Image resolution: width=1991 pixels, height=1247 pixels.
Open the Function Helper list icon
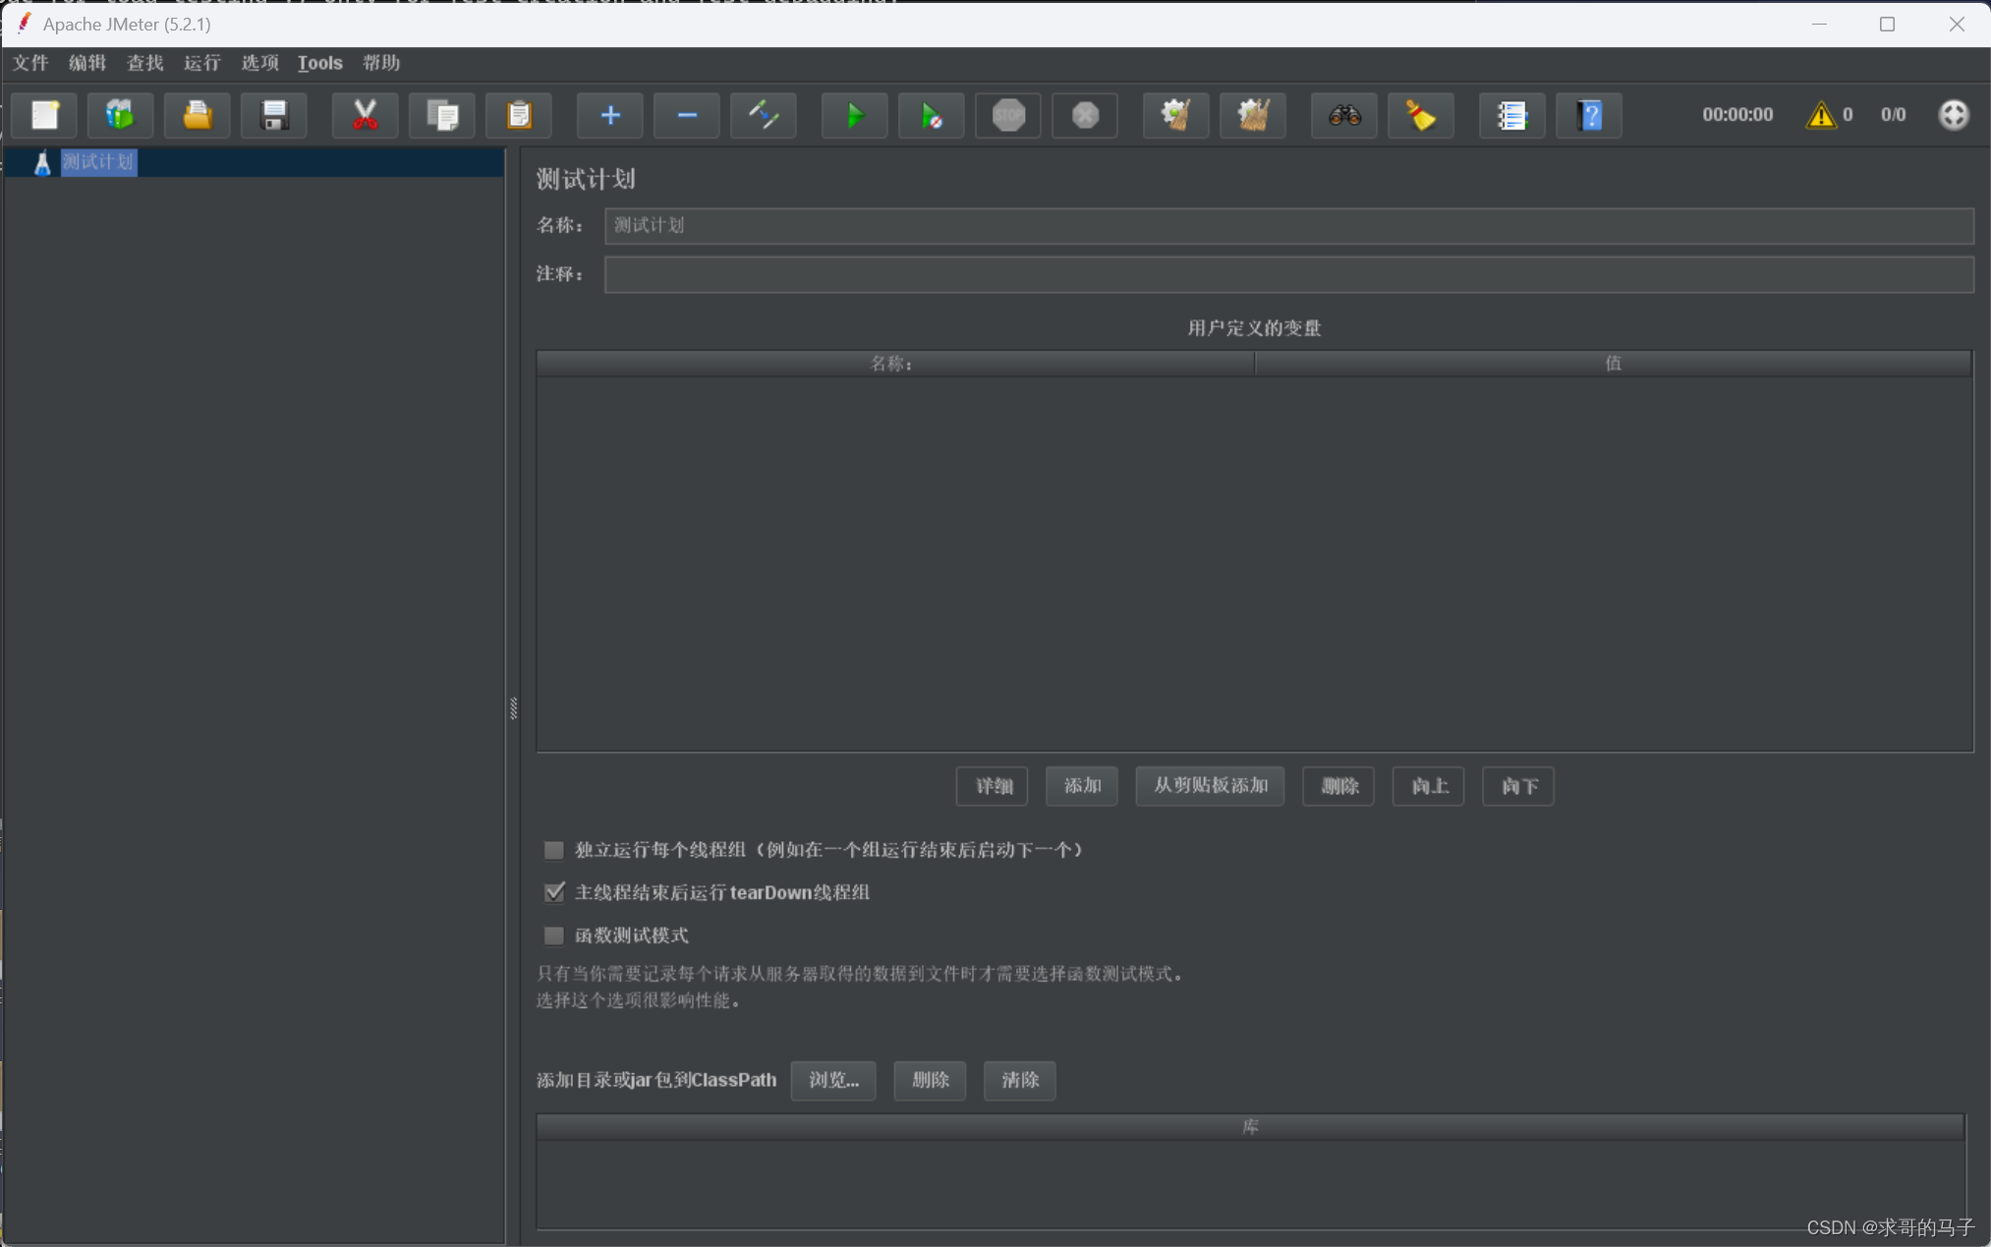tap(1511, 115)
